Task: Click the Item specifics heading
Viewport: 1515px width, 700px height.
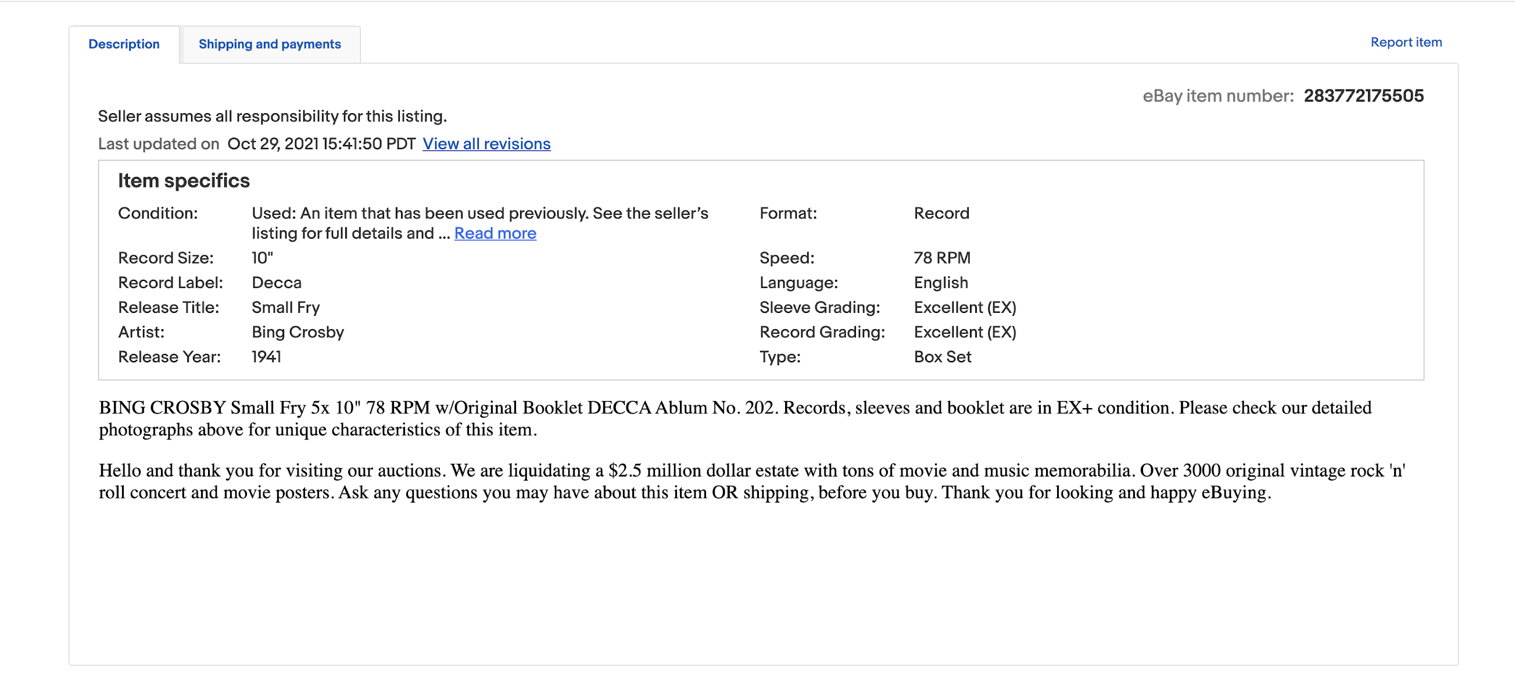Action: [184, 181]
